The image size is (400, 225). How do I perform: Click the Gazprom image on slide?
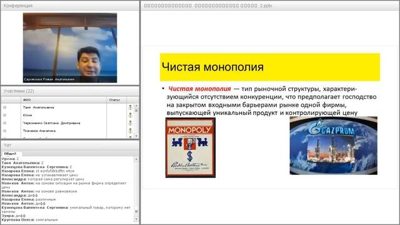[333, 146]
